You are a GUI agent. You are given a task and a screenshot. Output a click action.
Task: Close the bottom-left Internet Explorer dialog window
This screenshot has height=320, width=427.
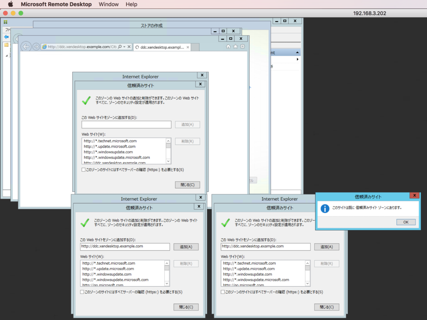tap(201, 197)
